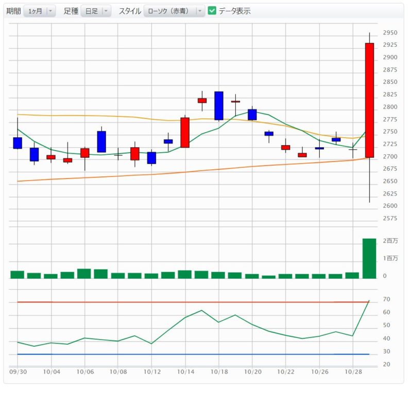Click the 70 RSI axis label

(x=387, y=299)
